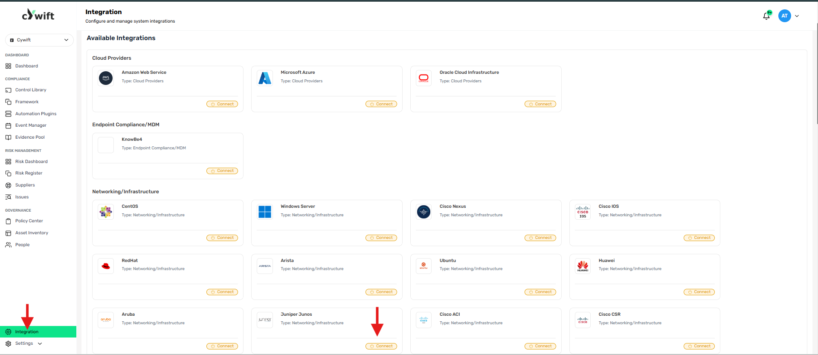Click the KnowBe4 blank logo thumbnail
Viewport: 818px width, 355px height.
click(x=106, y=145)
